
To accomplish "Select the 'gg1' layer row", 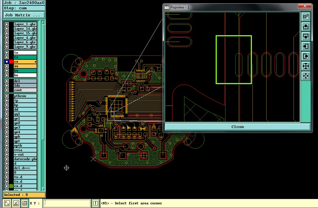I will tap(25, 114).
